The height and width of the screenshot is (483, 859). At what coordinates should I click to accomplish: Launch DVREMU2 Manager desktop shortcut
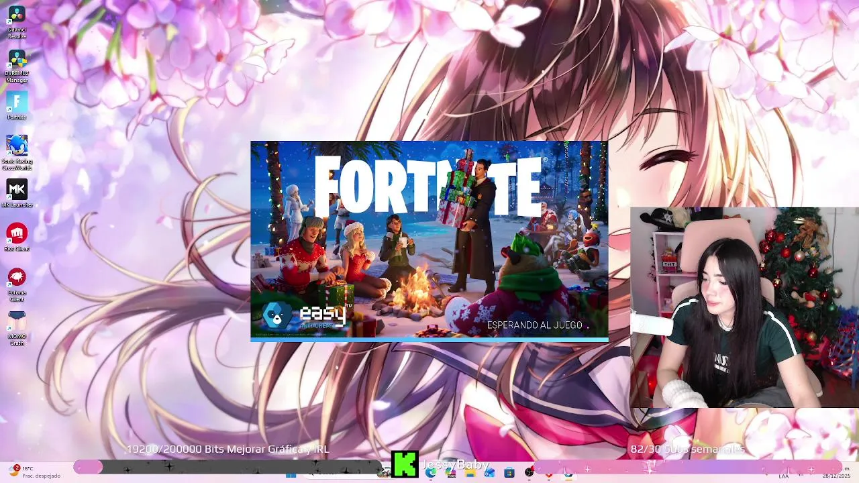pyautogui.click(x=17, y=66)
